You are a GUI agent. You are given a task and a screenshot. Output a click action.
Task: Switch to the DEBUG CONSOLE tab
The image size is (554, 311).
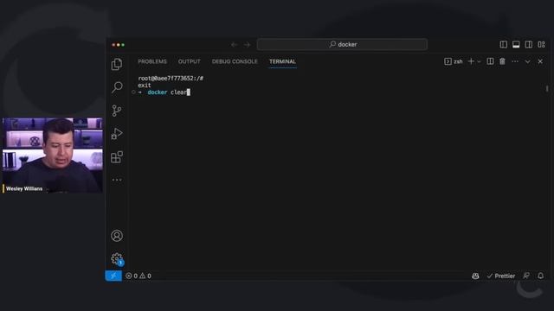(235, 61)
